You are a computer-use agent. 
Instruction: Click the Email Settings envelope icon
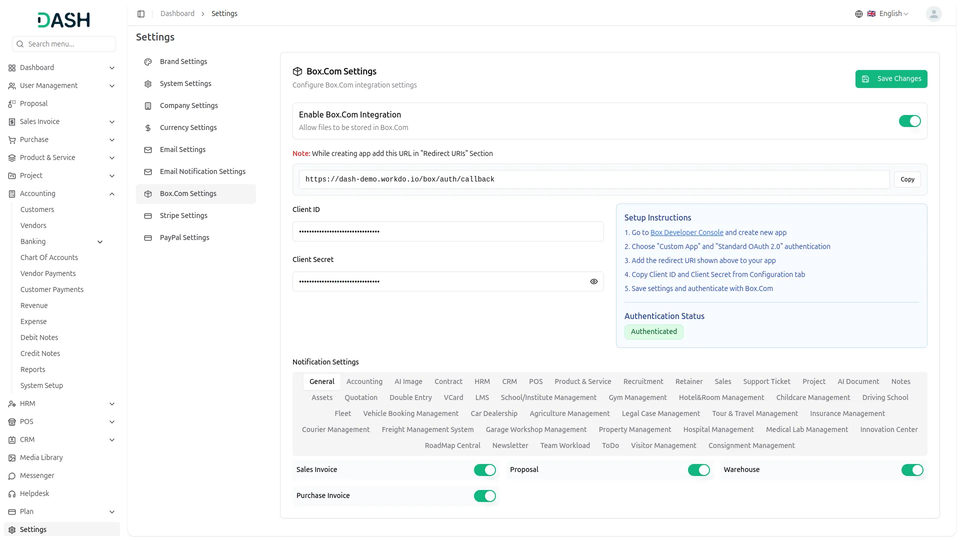coord(148,150)
